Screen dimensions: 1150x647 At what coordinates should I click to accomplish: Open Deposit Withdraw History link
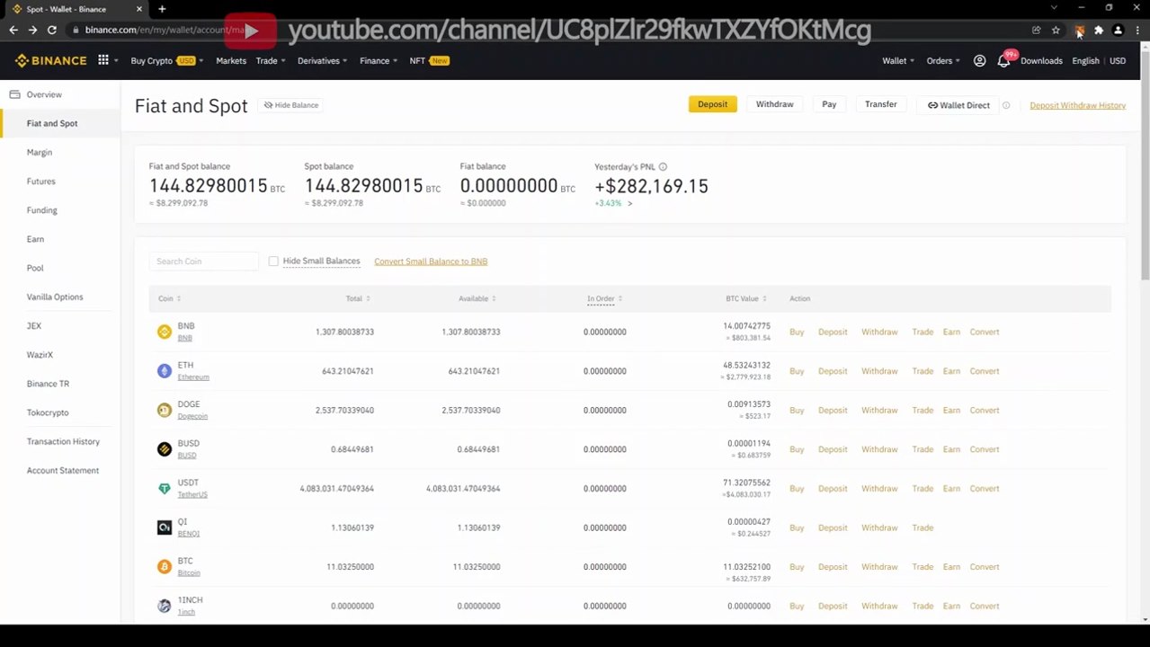pyautogui.click(x=1077, y=105)
